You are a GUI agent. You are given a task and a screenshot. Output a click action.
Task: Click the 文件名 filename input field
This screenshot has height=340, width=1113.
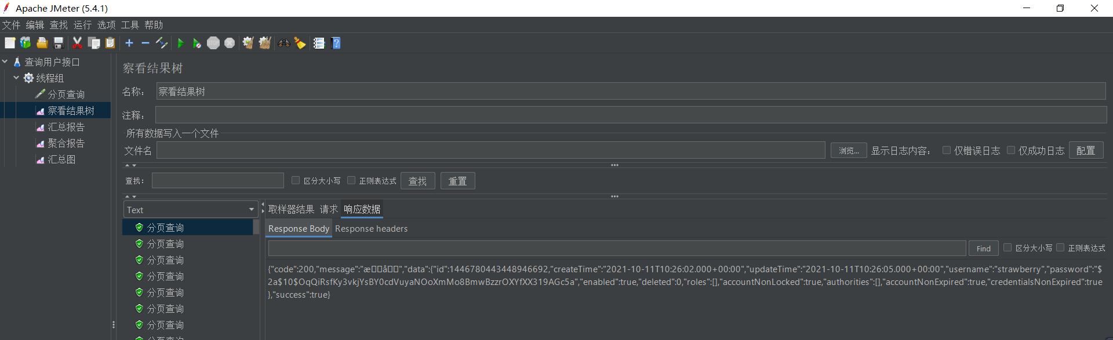(490, 150)
